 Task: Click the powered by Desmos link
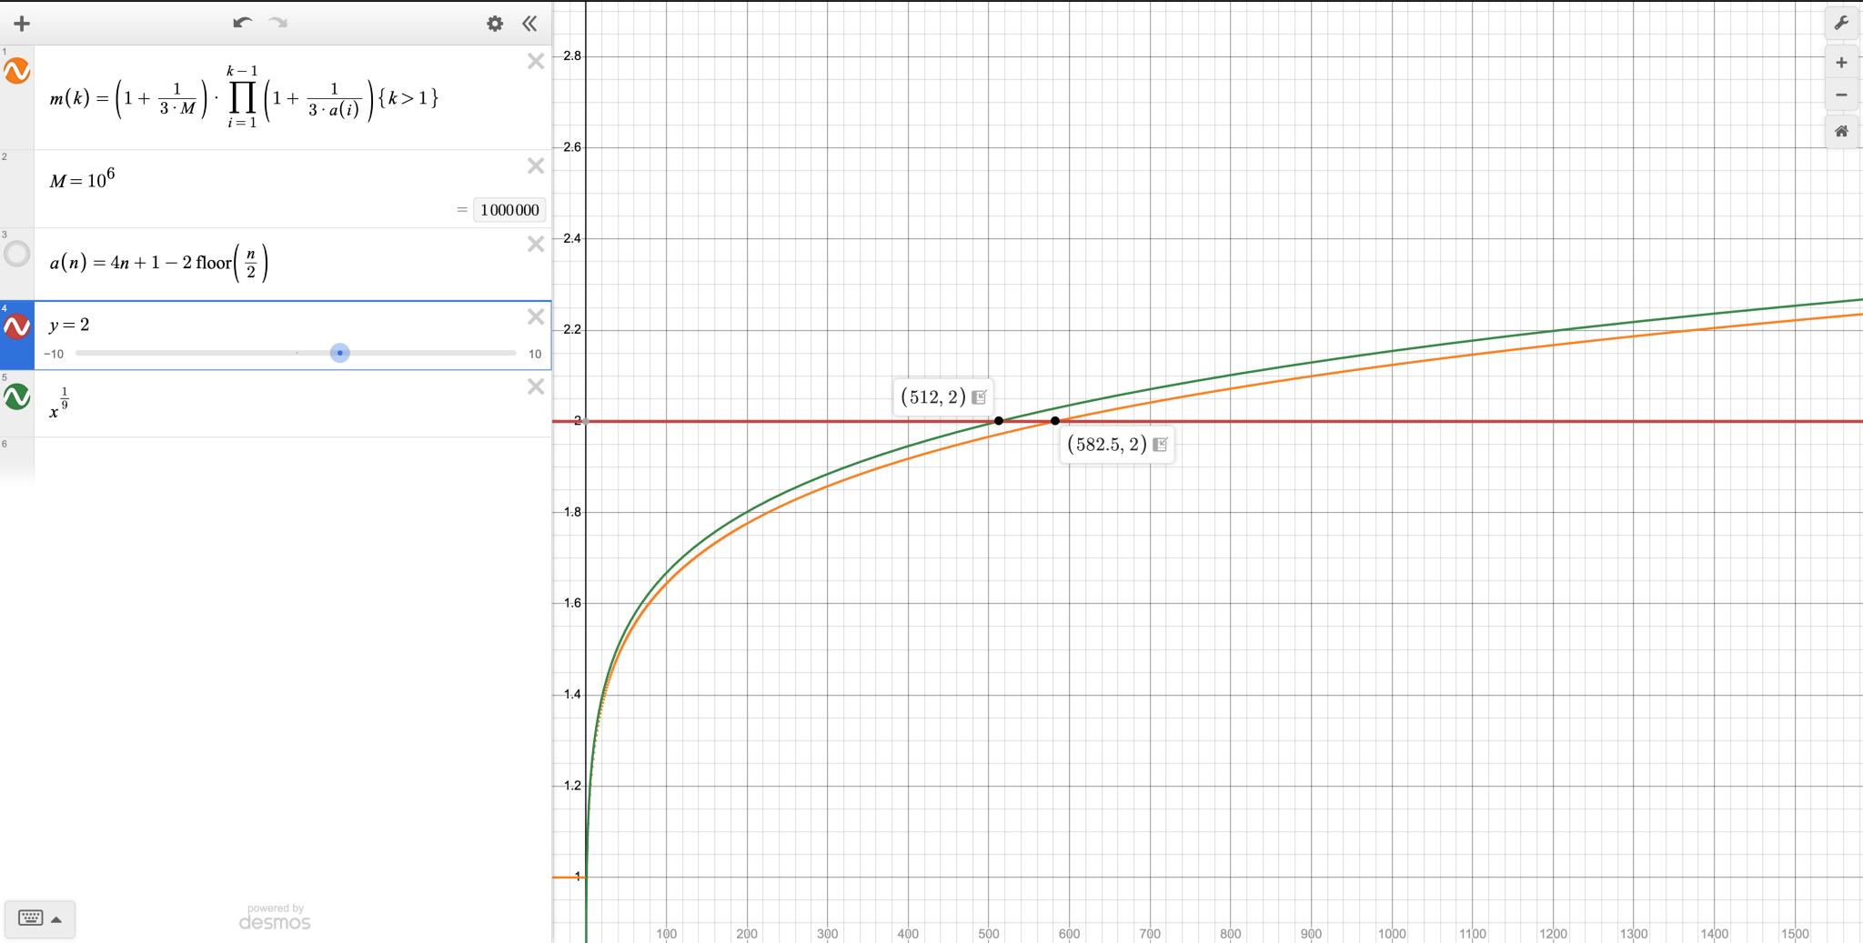[x=275, y=918]
